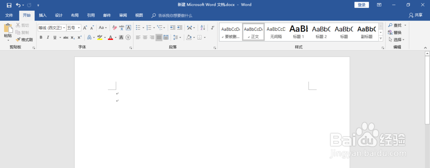Open the underline style dropdown arrow

[60, 37]
